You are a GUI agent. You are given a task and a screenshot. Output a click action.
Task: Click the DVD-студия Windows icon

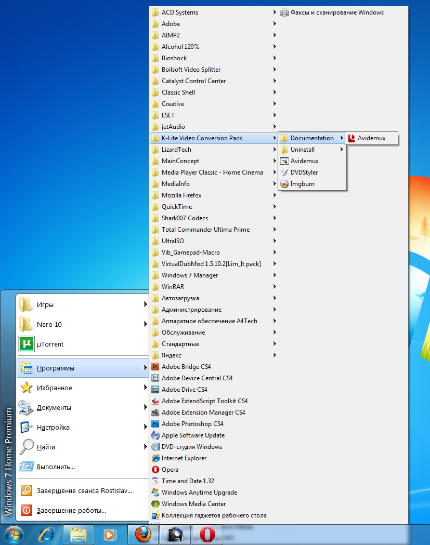pyautogui.click(x=155, y=447)
